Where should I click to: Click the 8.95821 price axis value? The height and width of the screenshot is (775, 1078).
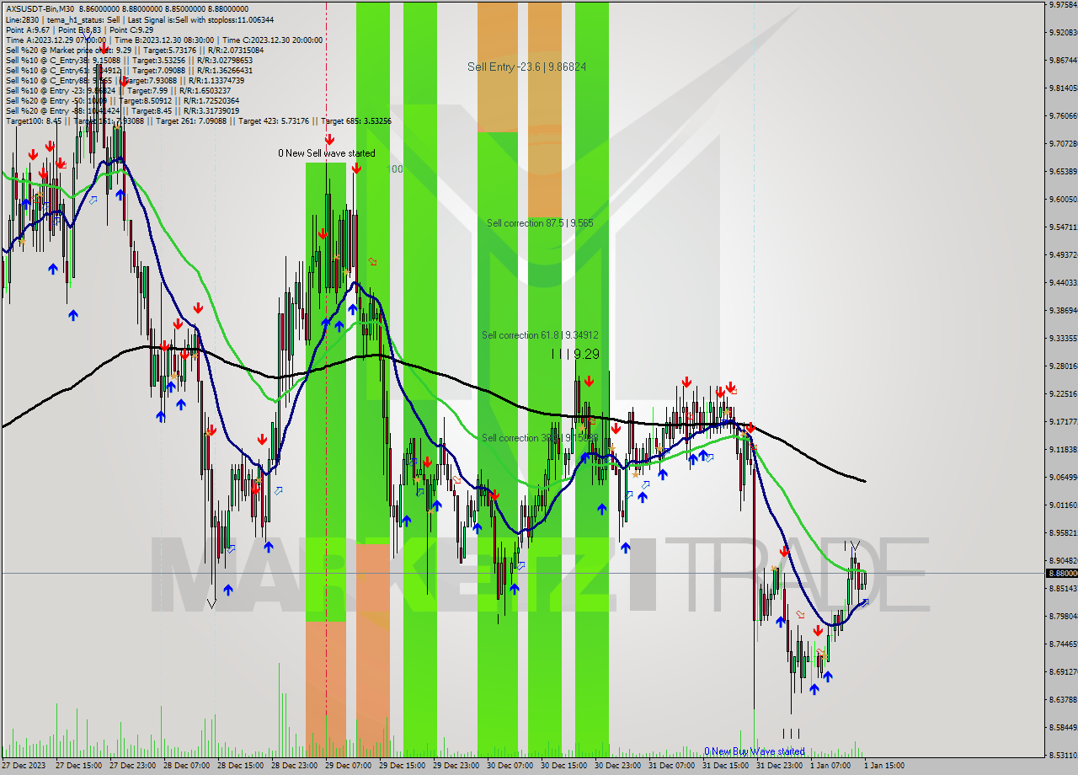pyautogui.click(x=1063, y=532)
